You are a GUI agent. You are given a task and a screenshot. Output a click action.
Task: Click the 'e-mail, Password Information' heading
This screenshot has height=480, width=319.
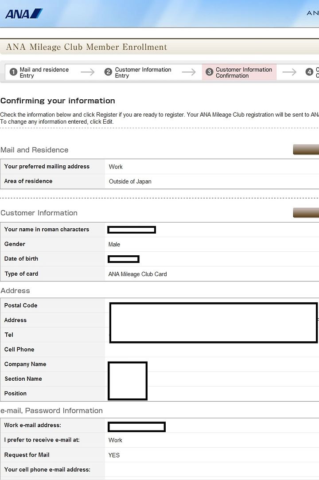(51, 410)
